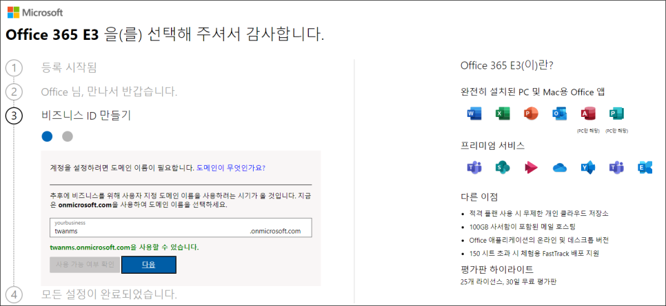Click the .onmicrosoft.com suffix text
Screen dimensions: 666x306
[275, 231]
